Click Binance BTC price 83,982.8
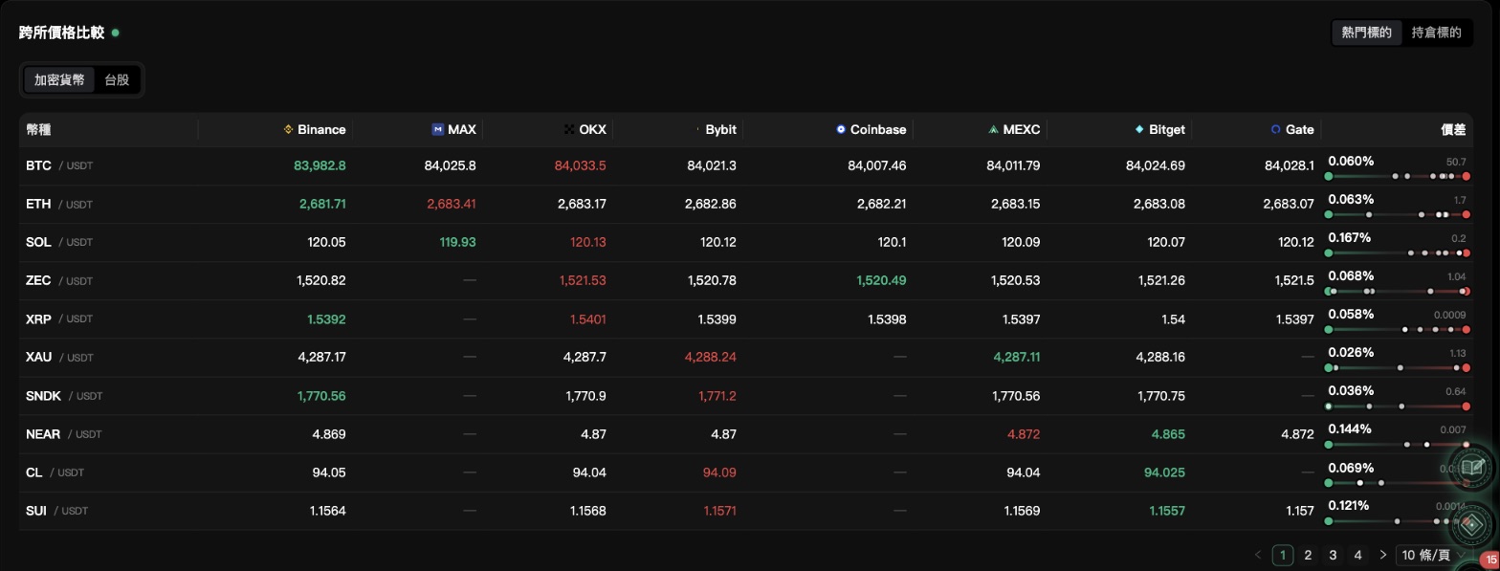This screenshot has width=1500, height=571. [x=320, y=165]
